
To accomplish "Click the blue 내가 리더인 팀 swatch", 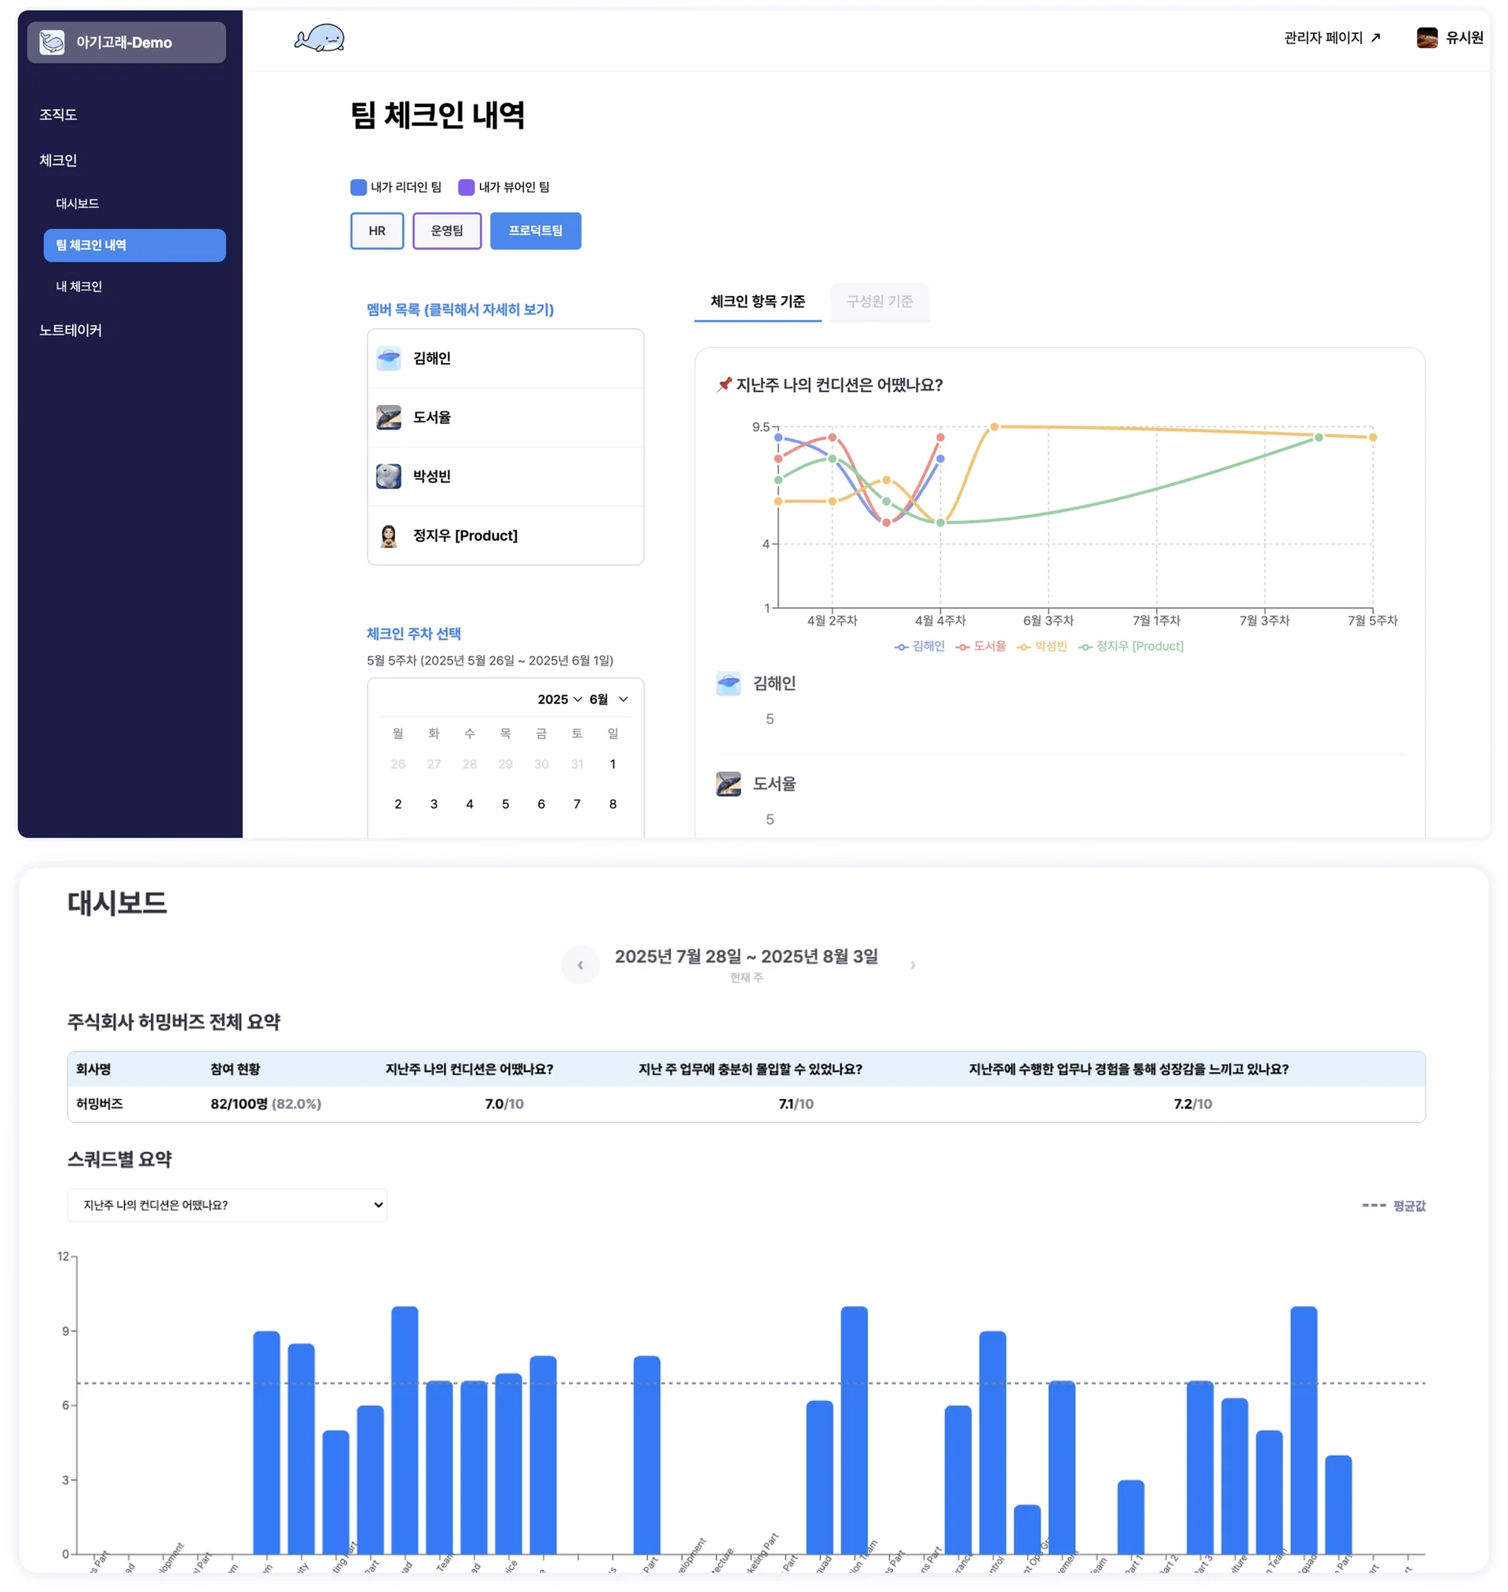I will (x=358, y=187).
